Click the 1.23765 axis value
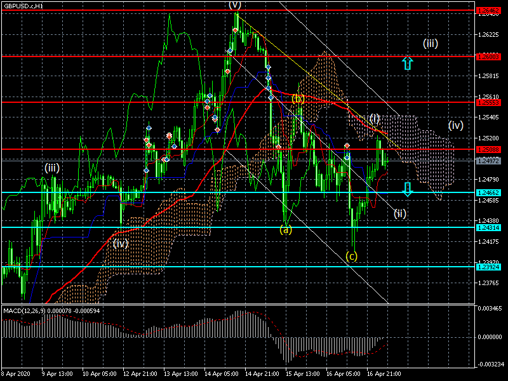The width and height of the screenshot is (508, 381). (x=488, y=283)
